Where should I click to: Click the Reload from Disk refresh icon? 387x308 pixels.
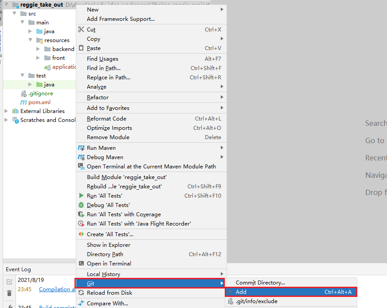coord(81,293)
